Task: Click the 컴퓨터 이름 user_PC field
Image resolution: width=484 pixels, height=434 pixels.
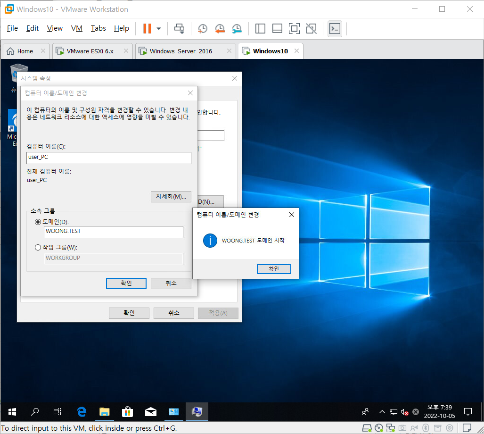Action: pos(109,158)
